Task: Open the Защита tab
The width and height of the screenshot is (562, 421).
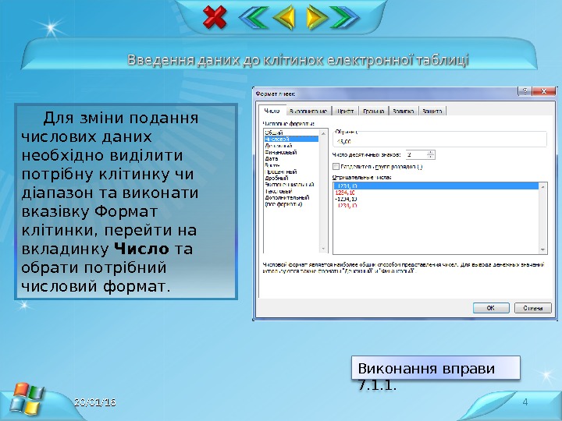Action: click(x=432, y=111)
